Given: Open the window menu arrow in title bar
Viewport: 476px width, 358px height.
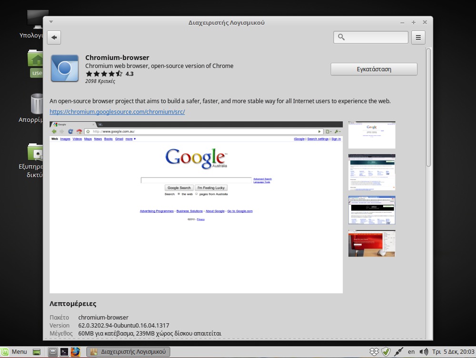Looking at the screenshot, I should [51, 22].
